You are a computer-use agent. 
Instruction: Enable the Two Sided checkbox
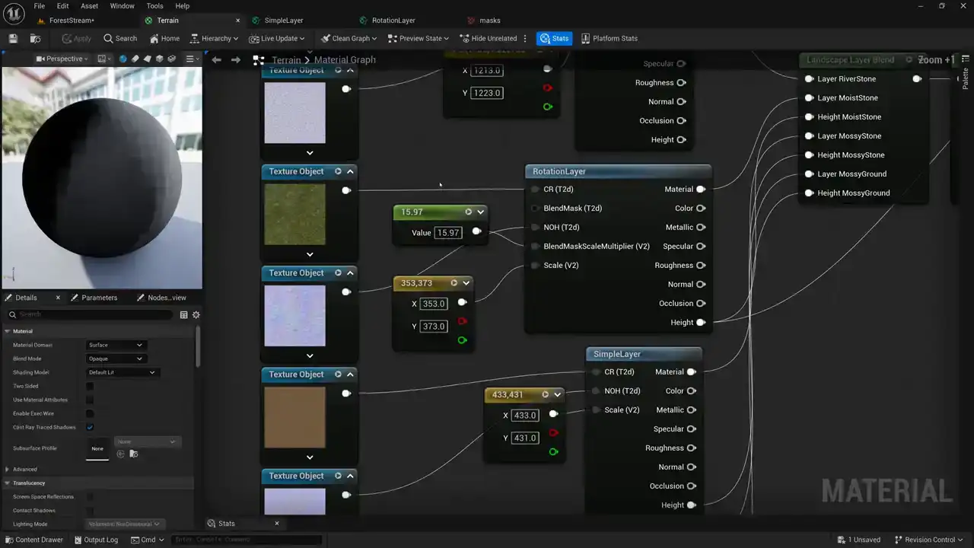coord(90,386)
